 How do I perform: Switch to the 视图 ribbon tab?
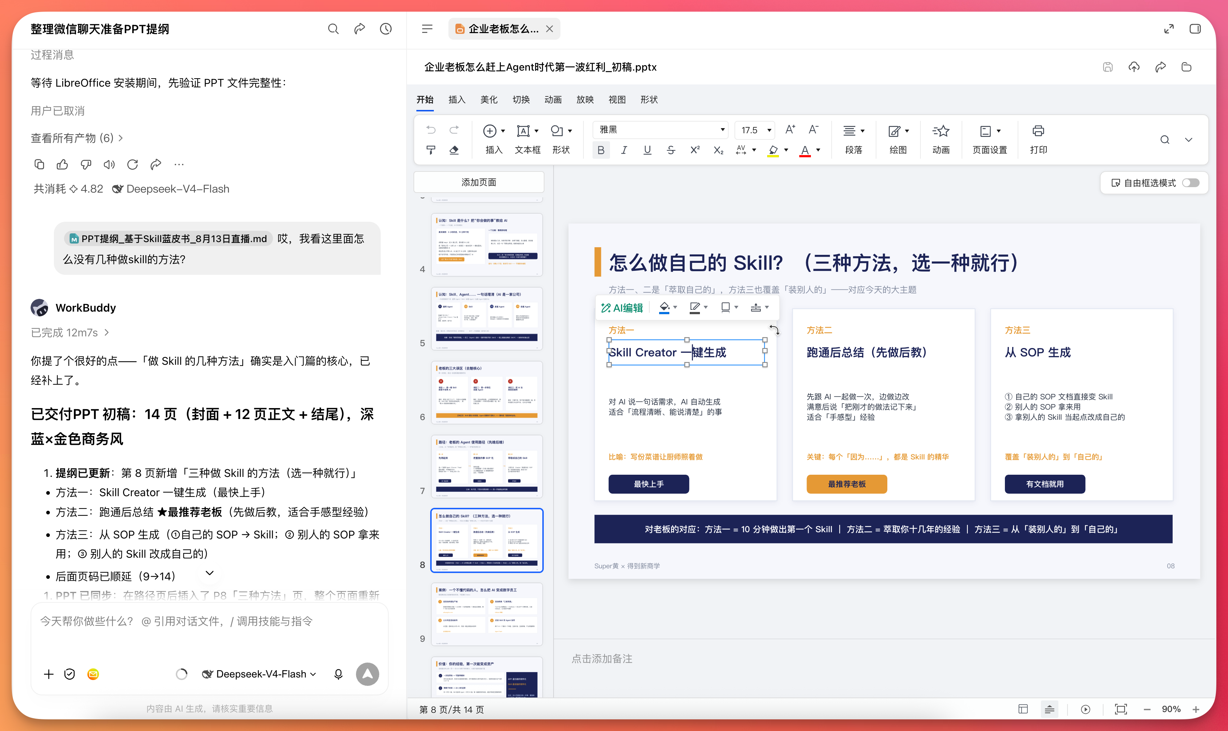pos(617,99)
